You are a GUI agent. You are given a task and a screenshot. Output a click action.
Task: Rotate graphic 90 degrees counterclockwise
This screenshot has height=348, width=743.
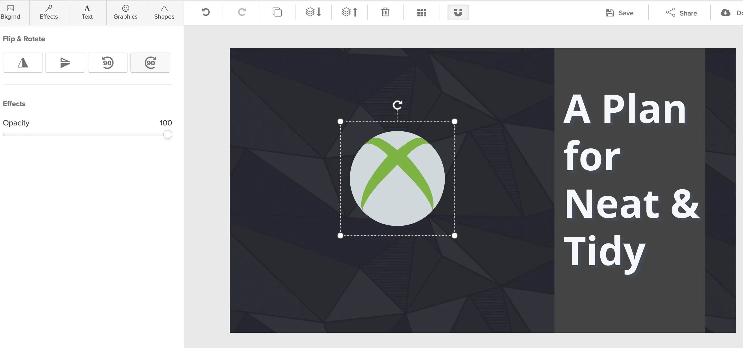(x=108, y=62)
